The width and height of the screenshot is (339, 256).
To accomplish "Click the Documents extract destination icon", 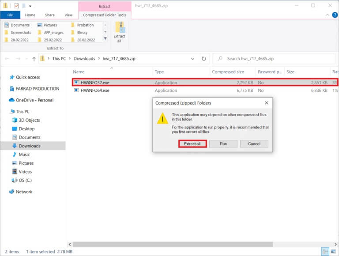I will tap(7, 25).
